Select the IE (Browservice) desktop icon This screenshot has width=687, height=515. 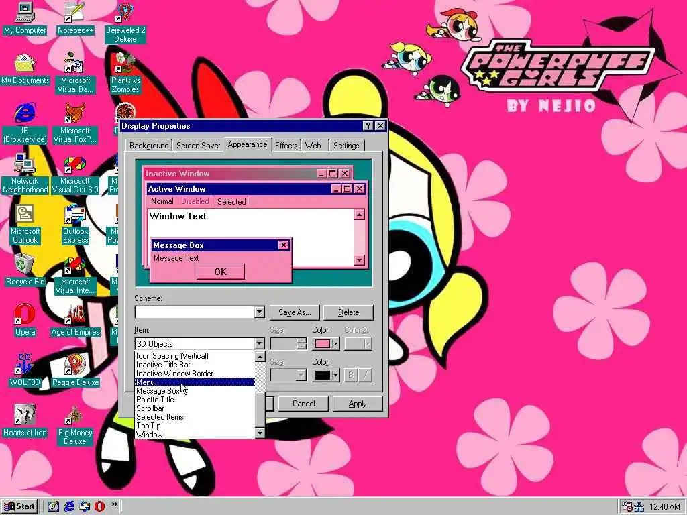(x=25, y=123)
